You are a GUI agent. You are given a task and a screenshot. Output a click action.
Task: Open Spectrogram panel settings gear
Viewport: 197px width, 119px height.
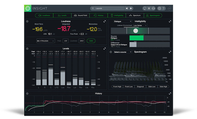click(x=111, y=52)
